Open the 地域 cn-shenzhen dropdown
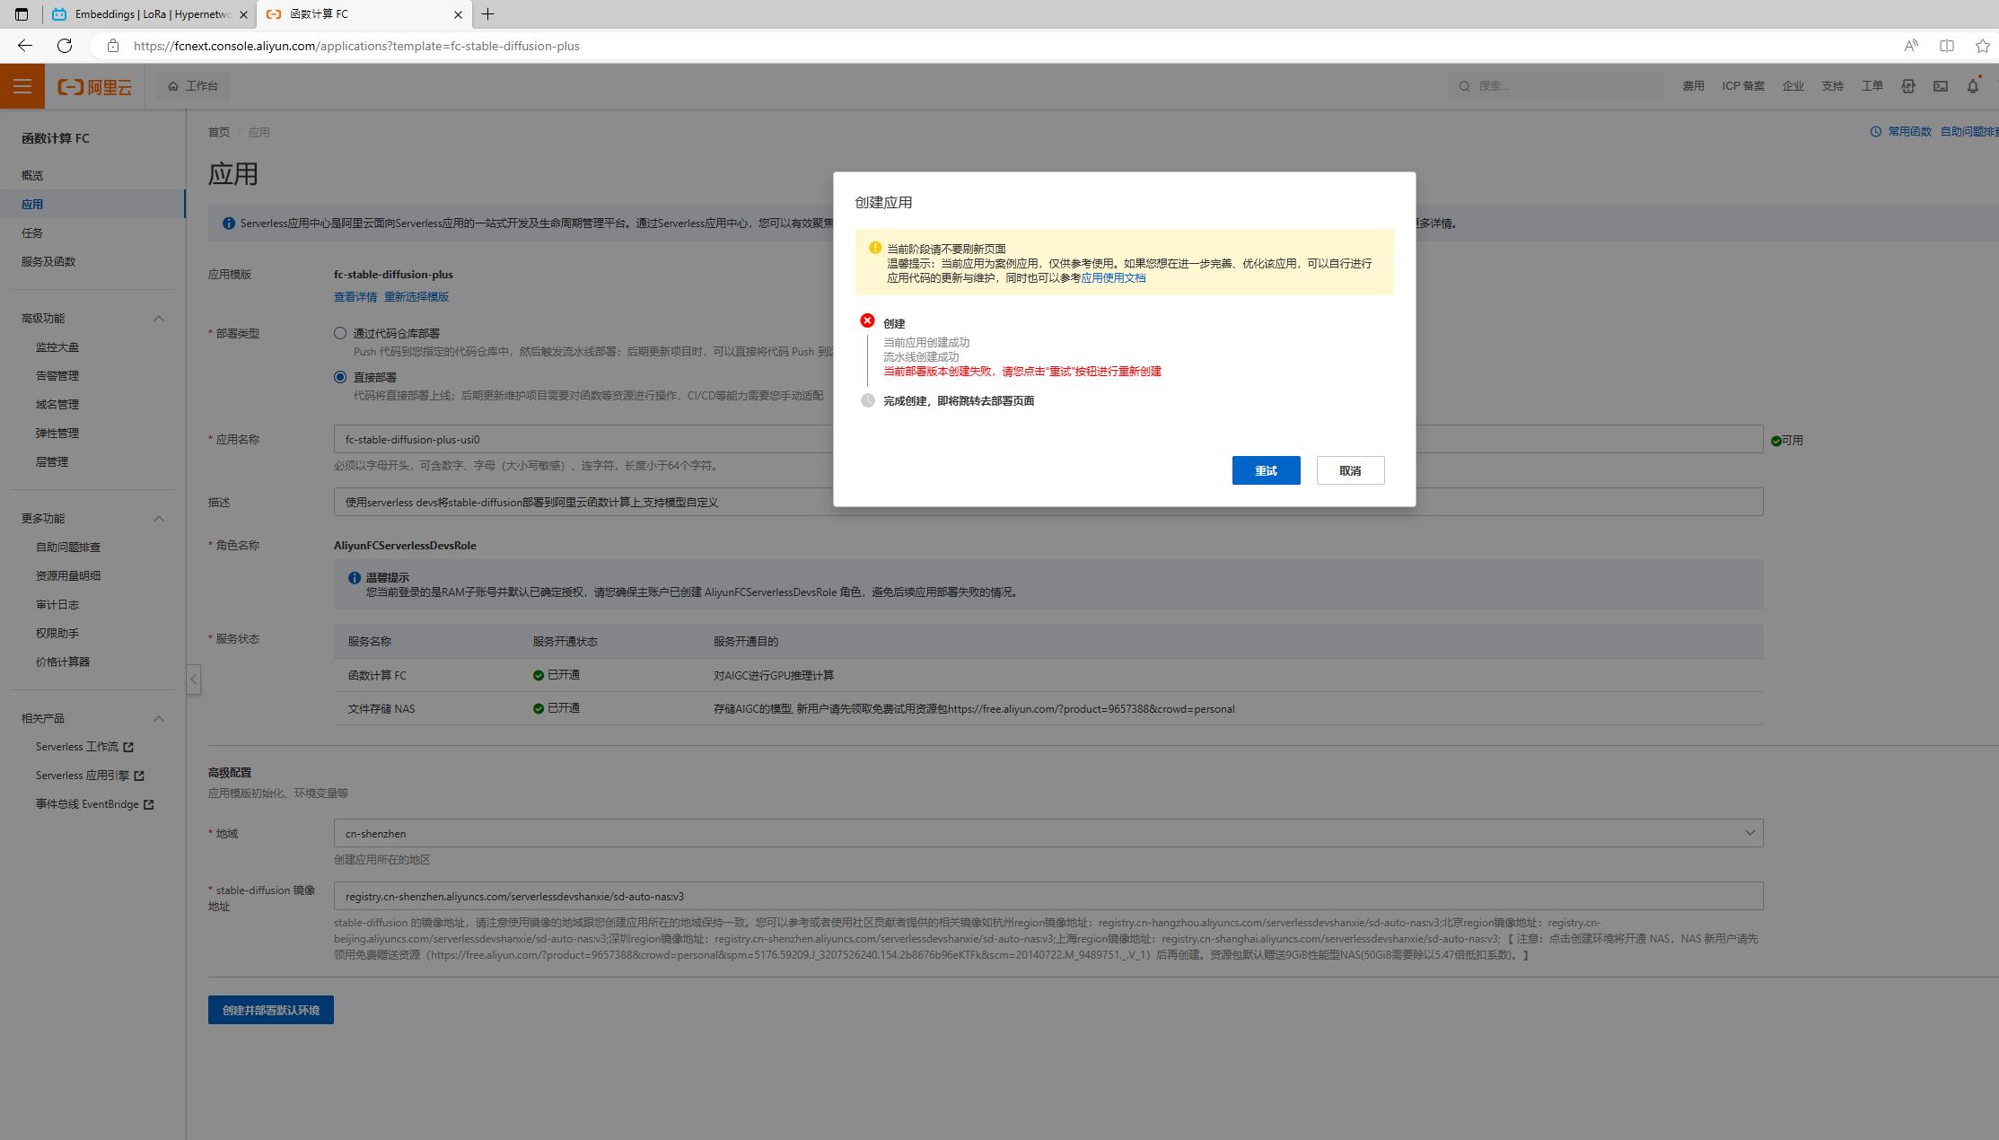 [1048, 833]
